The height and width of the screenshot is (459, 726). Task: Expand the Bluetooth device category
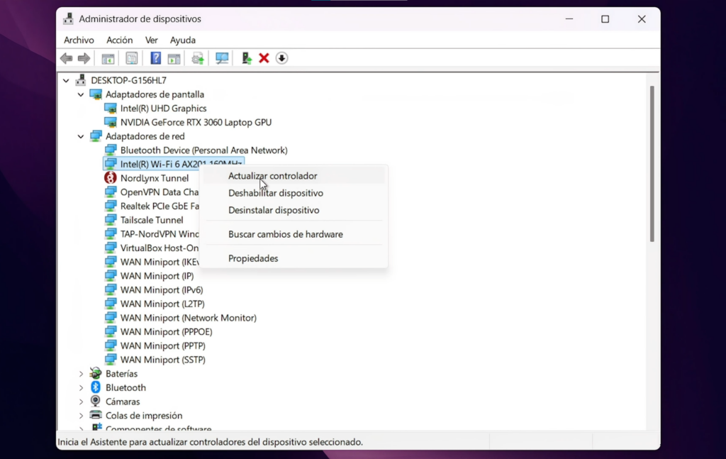[x=81, y=387]
